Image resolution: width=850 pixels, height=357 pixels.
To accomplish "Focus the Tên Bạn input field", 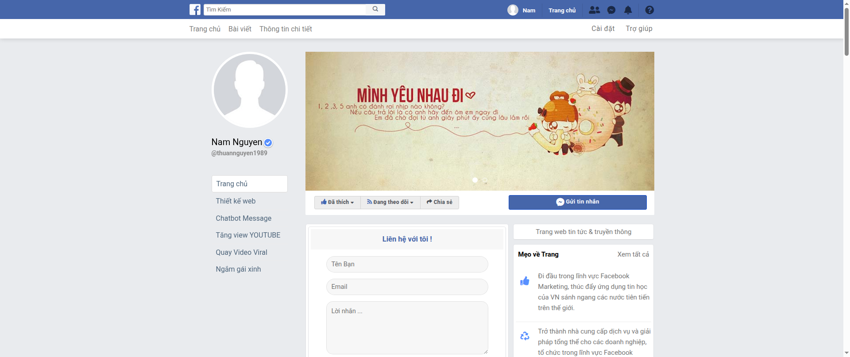I will coord(407,264).
